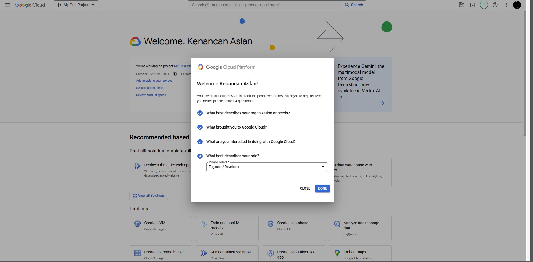Open the Gemini Vertex AI arrow
Image resolution: width=533 pixels, height=262 pixels.
382,103
